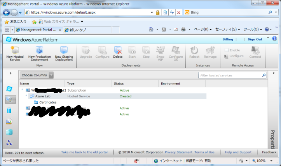Screen dimensions: 281x166
Task: Open the ツール(O) menu
Action: 253,29
